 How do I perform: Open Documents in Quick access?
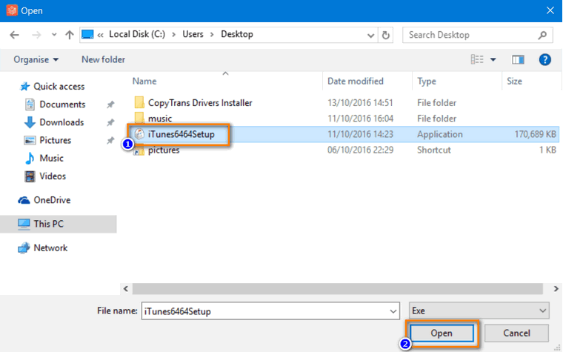(x=62, y=104)
